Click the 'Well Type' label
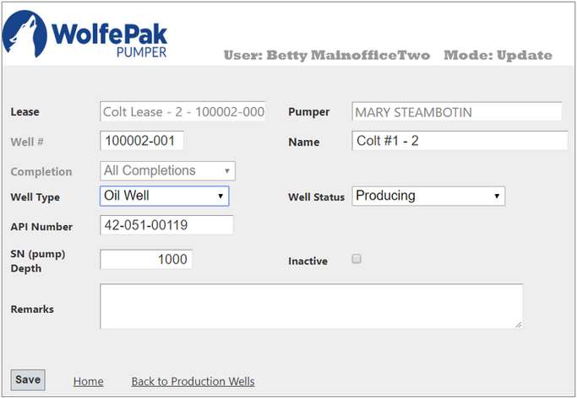Screen dimensions: 577x398 tap(35, 197)
